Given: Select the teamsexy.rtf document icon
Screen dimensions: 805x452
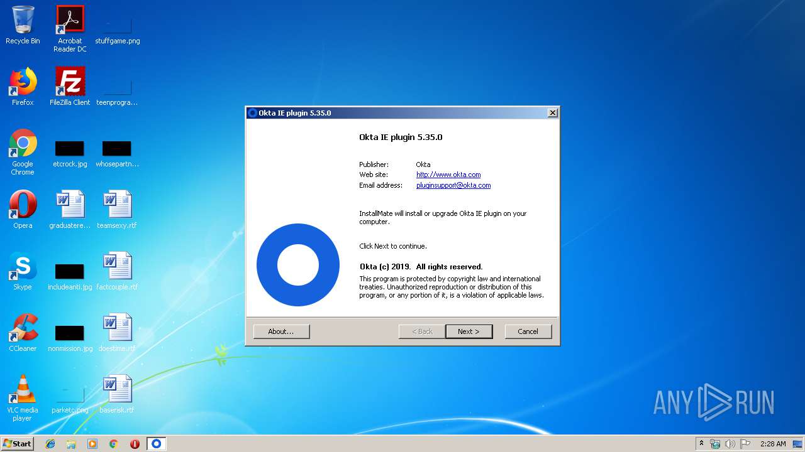Looking at the screenshot, I should coord(117,210).
